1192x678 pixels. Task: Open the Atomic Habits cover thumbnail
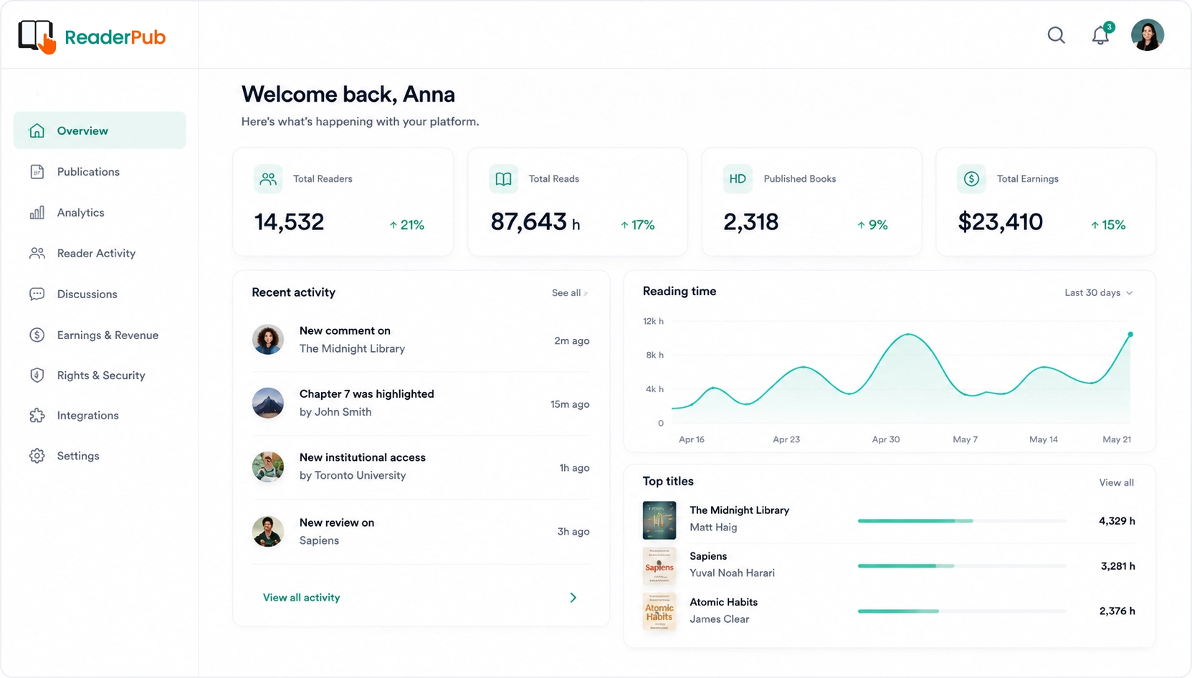tap(659, 611)
